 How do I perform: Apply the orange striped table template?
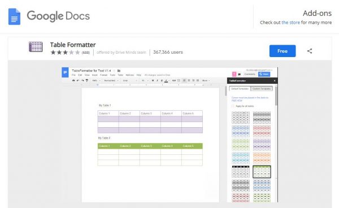(262, 158)
